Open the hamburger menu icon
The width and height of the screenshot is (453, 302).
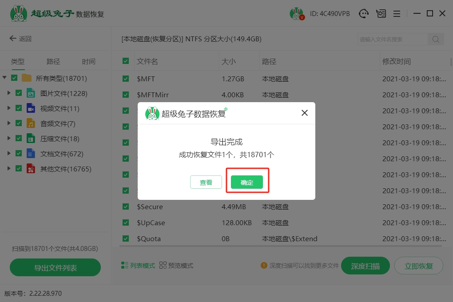pos(397,14)
